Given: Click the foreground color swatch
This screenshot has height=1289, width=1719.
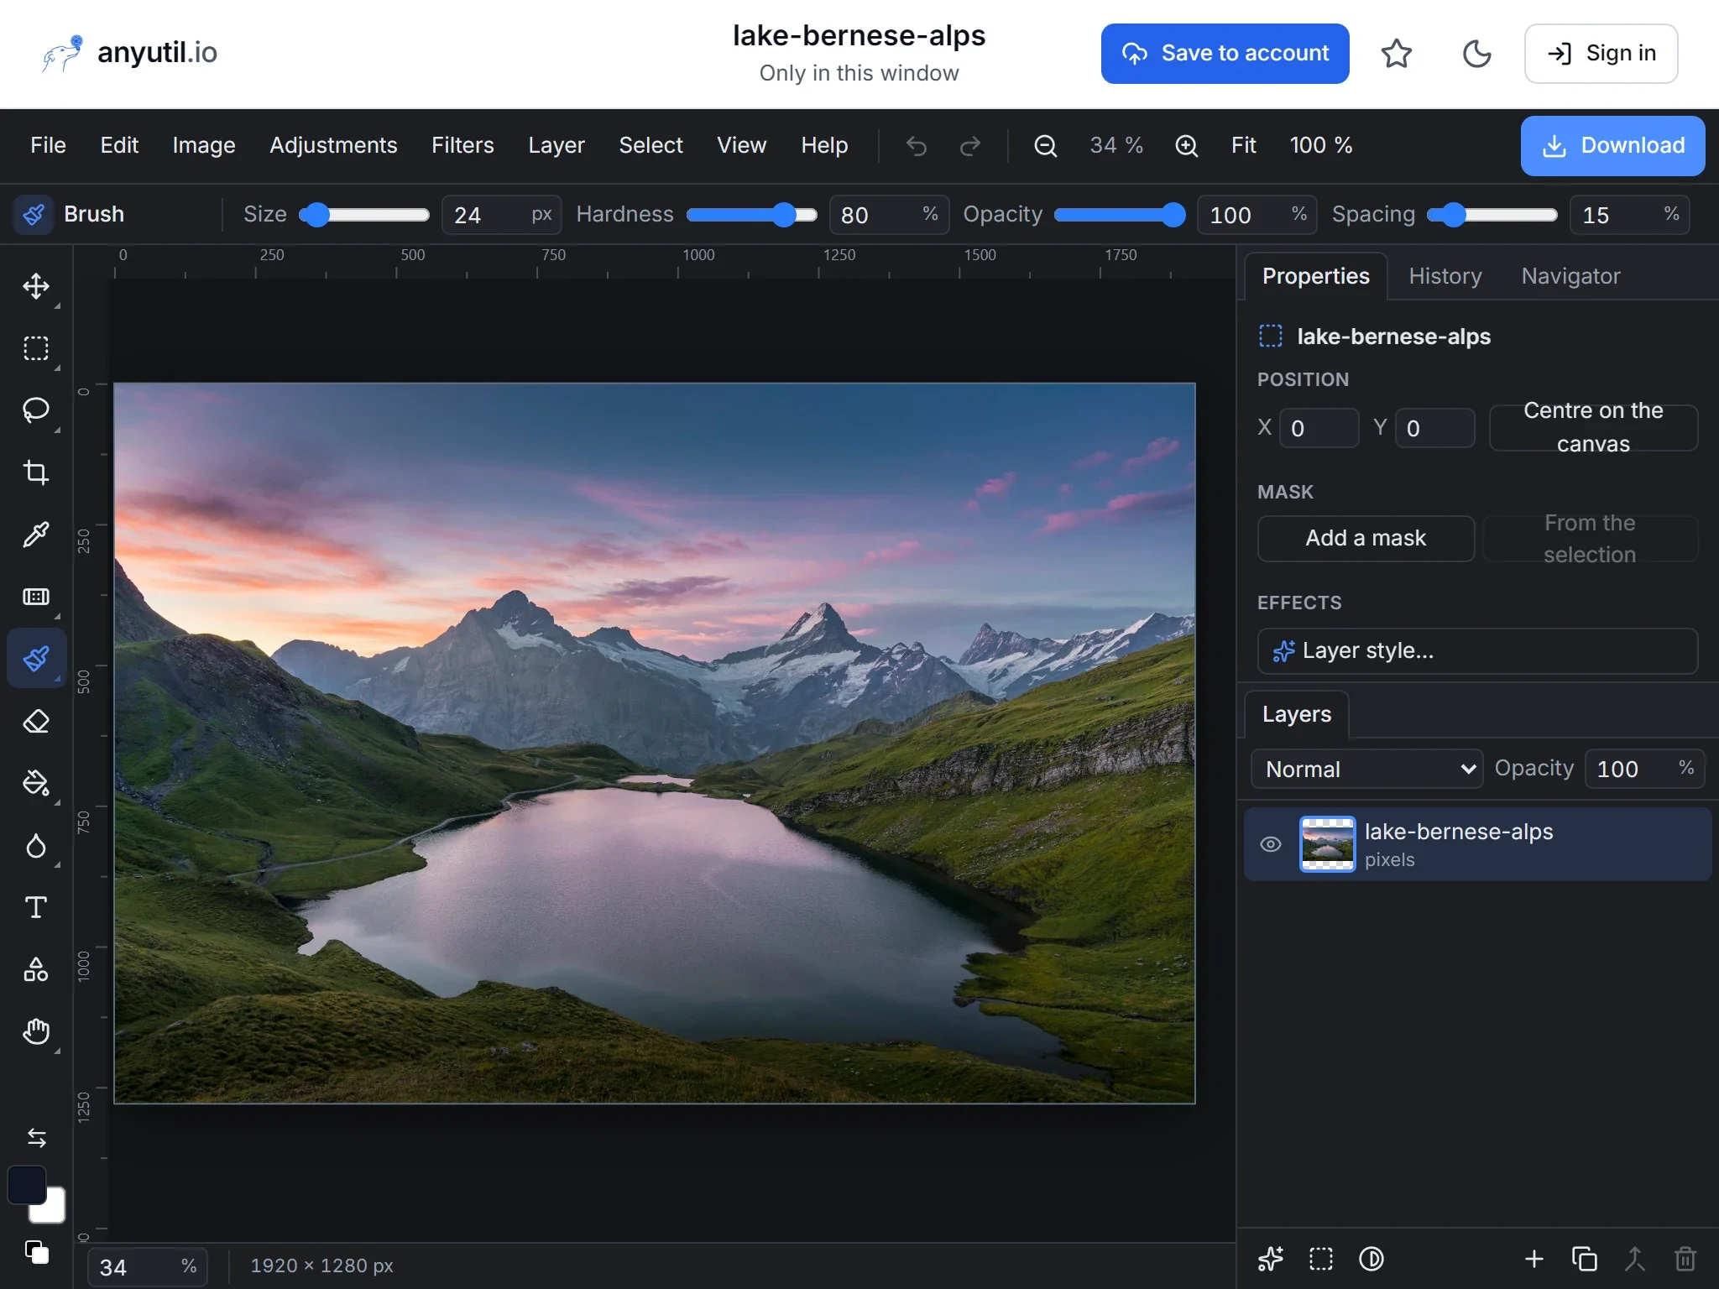Looking at the screenshot, I should click(x=26, y=1184).
